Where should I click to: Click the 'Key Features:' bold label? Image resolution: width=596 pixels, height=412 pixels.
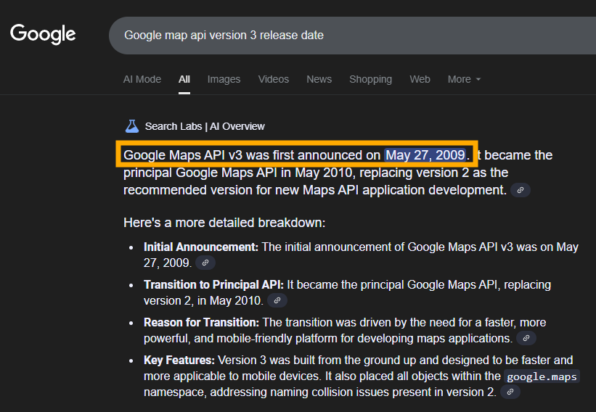tap(179, 360)
